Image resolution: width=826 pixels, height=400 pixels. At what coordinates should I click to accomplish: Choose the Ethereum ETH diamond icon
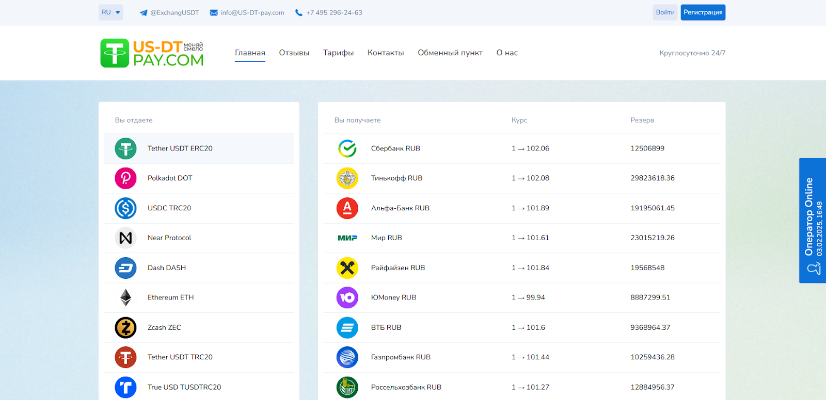[x=125, y=297]
